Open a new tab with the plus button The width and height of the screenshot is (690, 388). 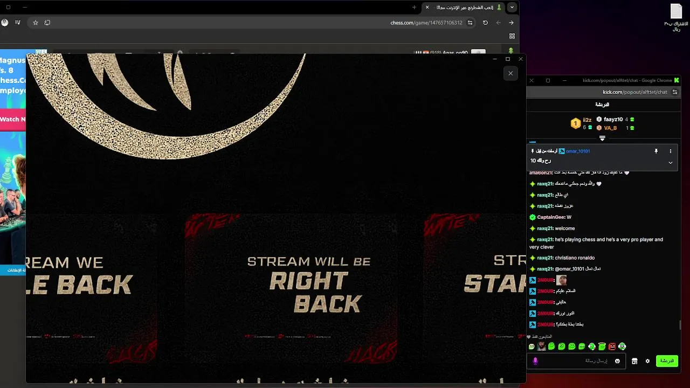pyautogui.click(x=414, y=8)
